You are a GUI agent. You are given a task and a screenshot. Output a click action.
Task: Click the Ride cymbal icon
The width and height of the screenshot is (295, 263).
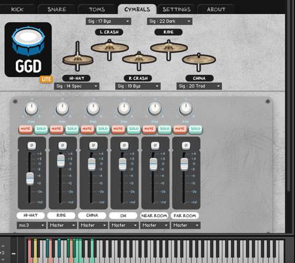point(169,50)
